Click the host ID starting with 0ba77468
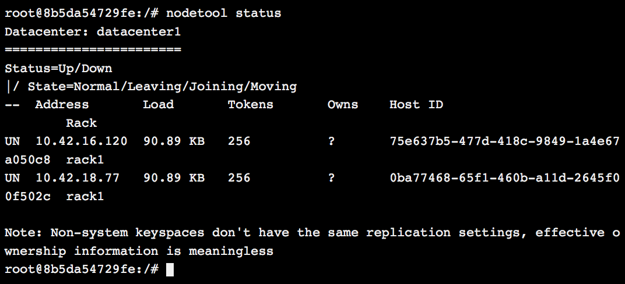Screen dimensions: 625x284 click(x=504, y=178)
